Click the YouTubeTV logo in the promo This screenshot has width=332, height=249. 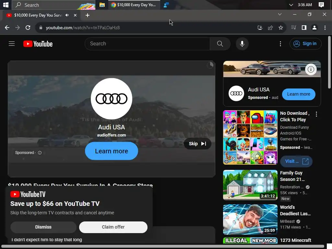28,195
